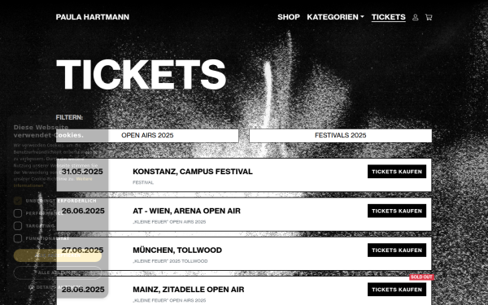Viewport: 488px width, 305px height.
Task: Select the Tickets menu item
Action: [x=389, y=17]
